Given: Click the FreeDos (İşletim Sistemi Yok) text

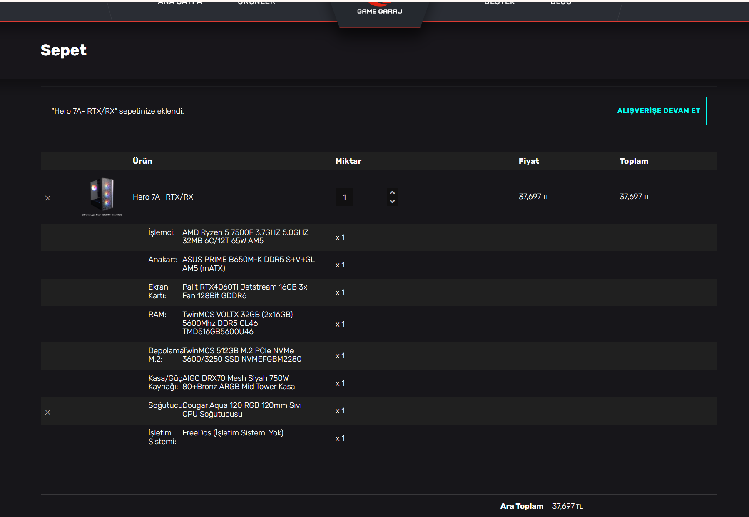Looking at the screenshot, I should (x=233, y=433).
